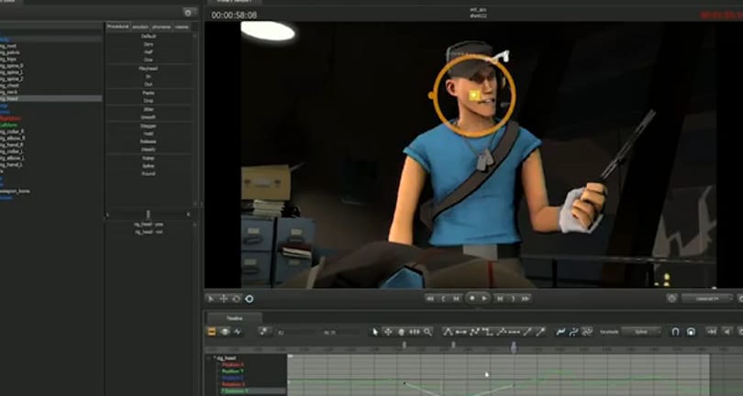The height and width of the screenshot is (396, 743).
Task: Start recording with the record button
Action: tap(472, 298)
